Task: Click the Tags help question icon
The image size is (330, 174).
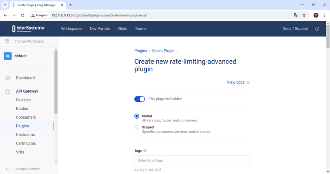Action: [x=145, y=151]
